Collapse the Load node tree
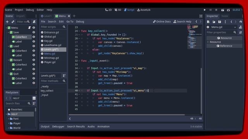248x139 pixels. coord(9,46)
